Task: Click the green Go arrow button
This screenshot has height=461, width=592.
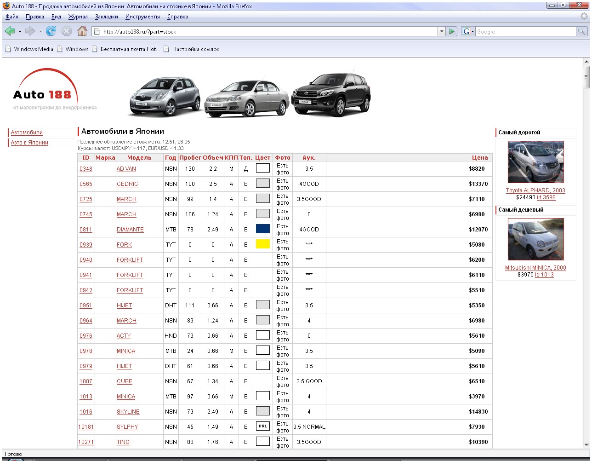Action: pyautogui.click(x=452, y=31)
